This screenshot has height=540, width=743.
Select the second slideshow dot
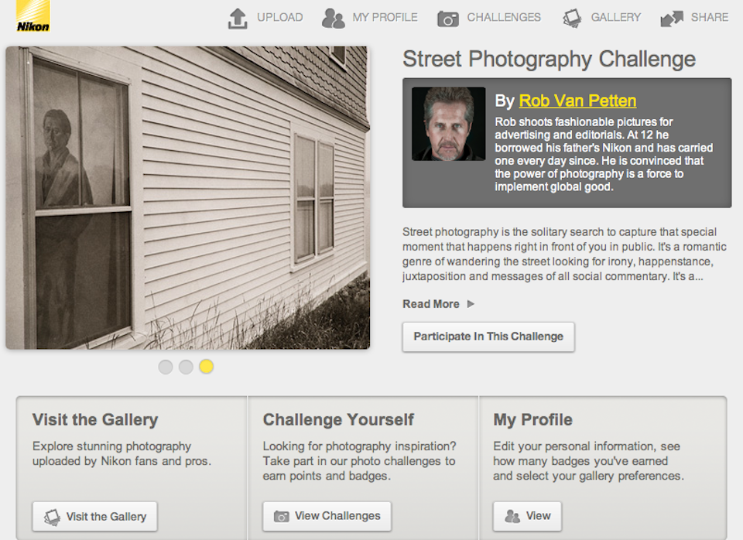coord(186,367)
